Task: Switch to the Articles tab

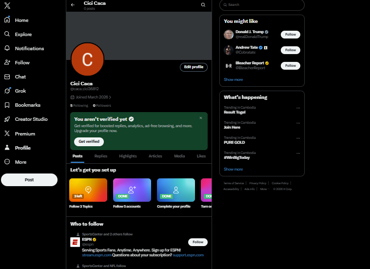Action: 156,156
